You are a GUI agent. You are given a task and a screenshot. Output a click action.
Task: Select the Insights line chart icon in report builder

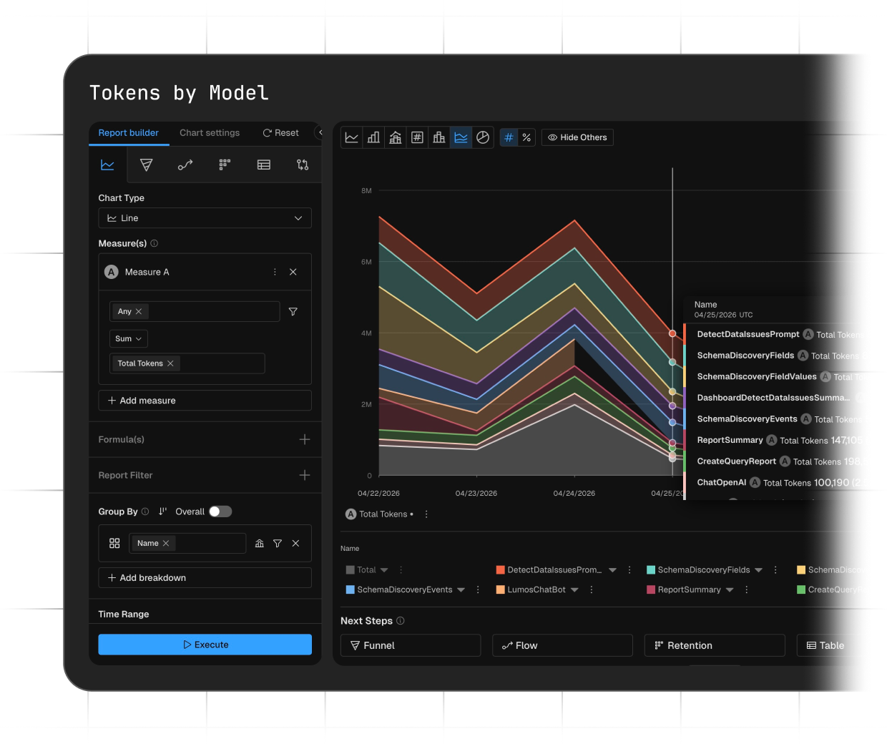[107, 165]
